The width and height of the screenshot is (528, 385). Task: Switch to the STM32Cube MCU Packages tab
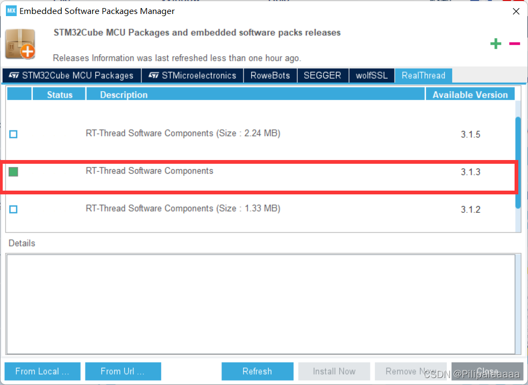[x=72, y=75]
